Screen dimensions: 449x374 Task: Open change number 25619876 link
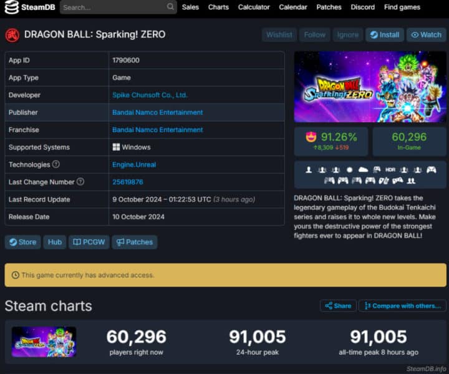coord(128,182)
